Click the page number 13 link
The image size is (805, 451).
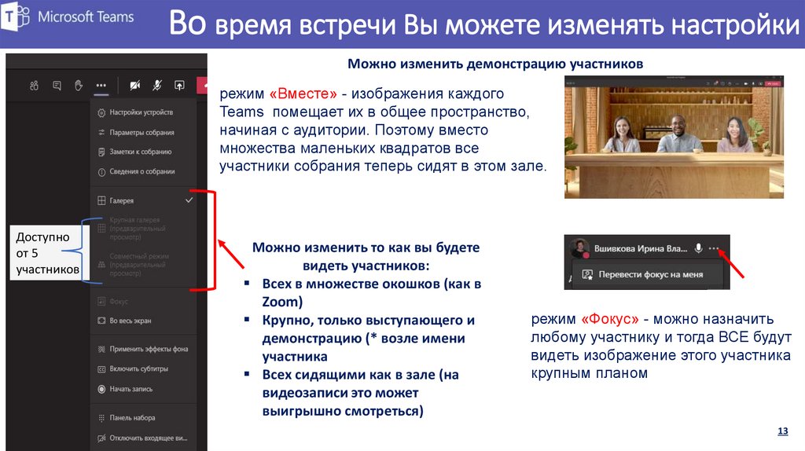783,431
